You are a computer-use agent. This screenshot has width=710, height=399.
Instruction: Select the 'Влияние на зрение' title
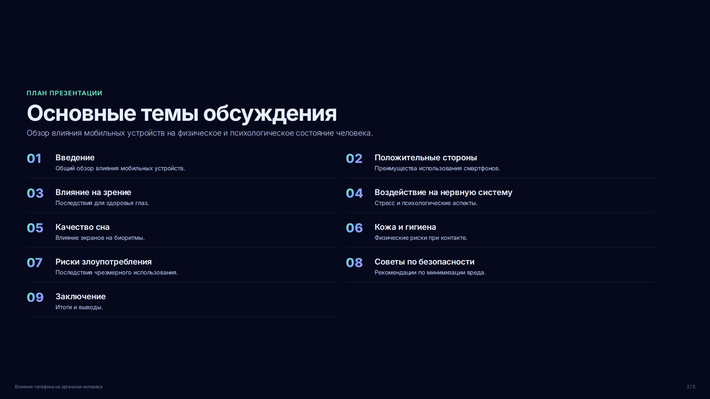(x=93, y=192)
